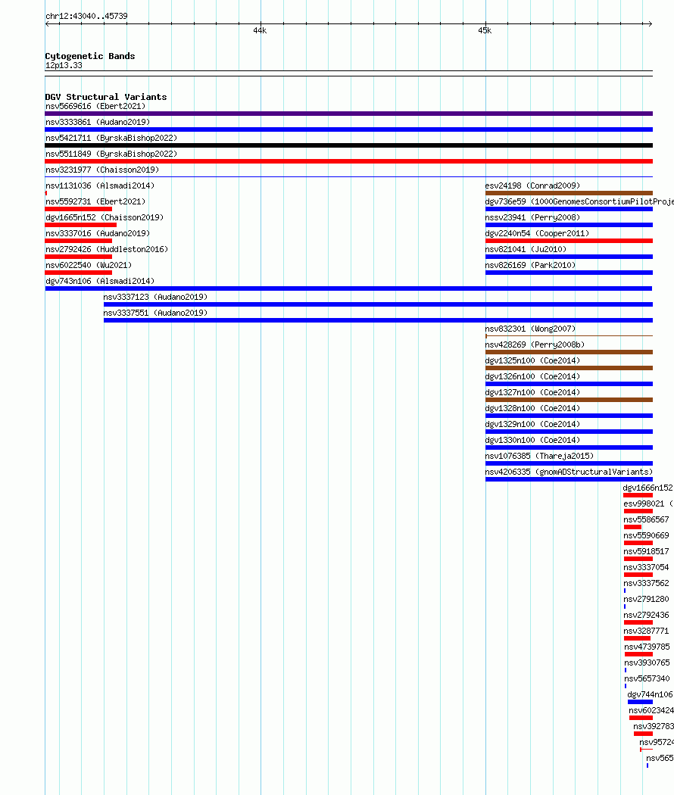Click the chr12:43040..45739 region label
This screenshot has width=674, height=795.
point(86,16)
